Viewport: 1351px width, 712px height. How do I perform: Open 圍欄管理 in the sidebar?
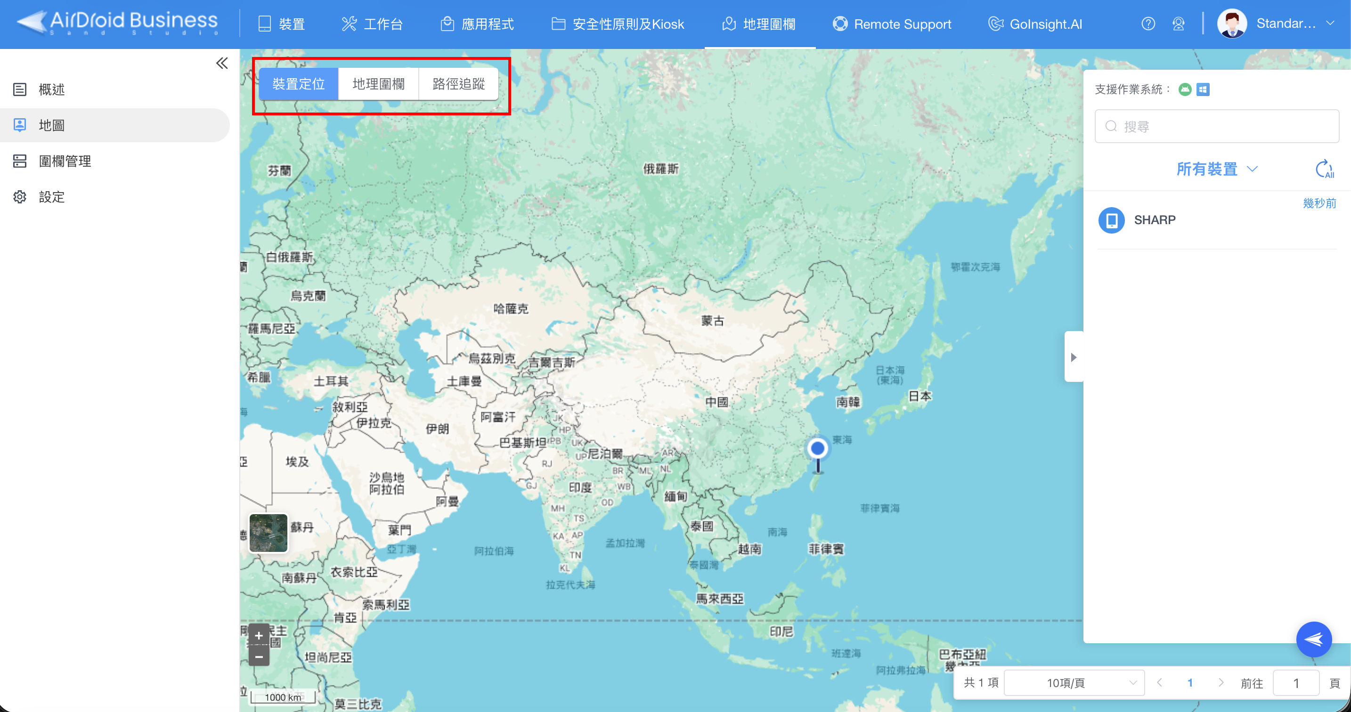65,161
